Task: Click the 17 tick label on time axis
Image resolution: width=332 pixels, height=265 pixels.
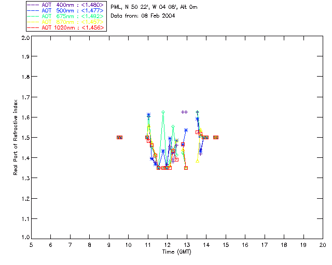Action: coord(265,245)
